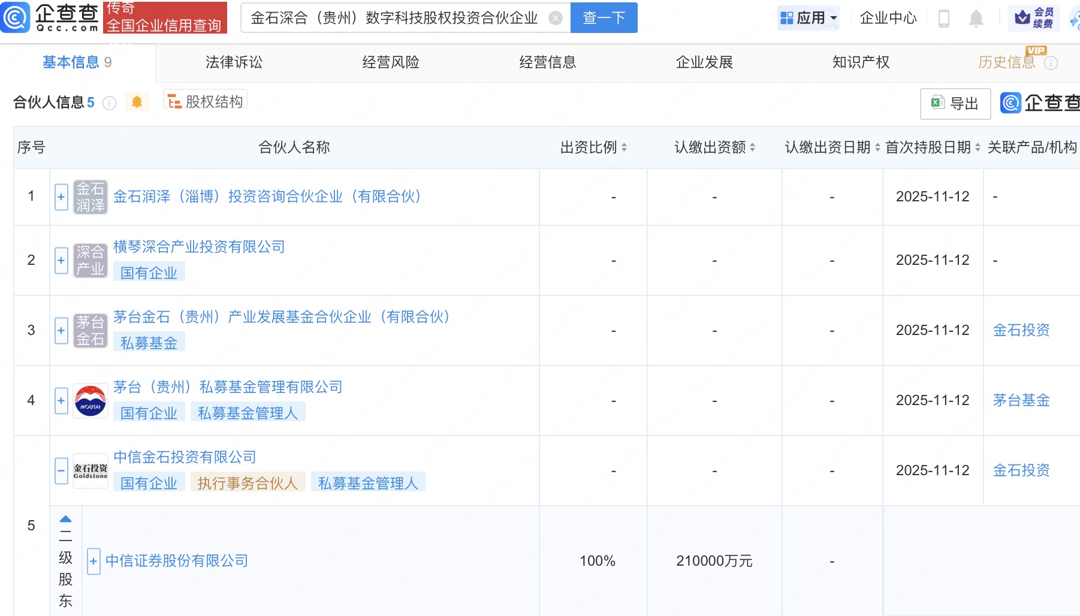This screenshot has height=616, width=1080.
Task: Clear the search box text
Action: [556, 19]
